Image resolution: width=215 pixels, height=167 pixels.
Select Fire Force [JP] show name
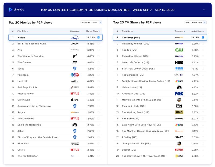(x=131, y=119)
